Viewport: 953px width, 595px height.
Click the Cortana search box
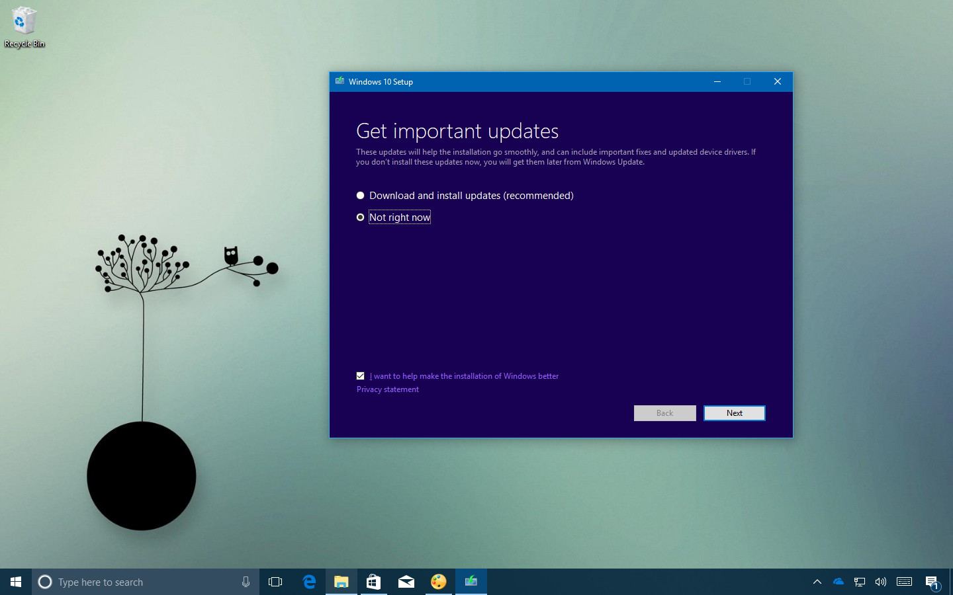point(145,582)
